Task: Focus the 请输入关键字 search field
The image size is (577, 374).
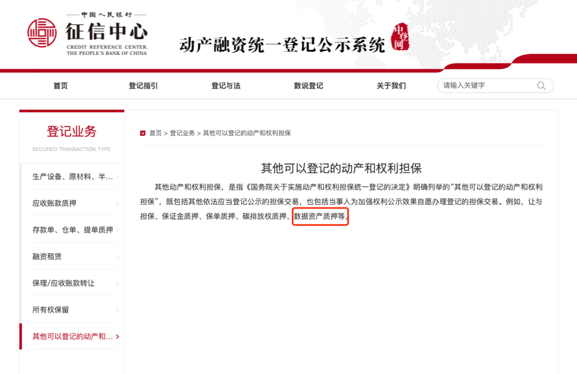Action: [495, 85]
